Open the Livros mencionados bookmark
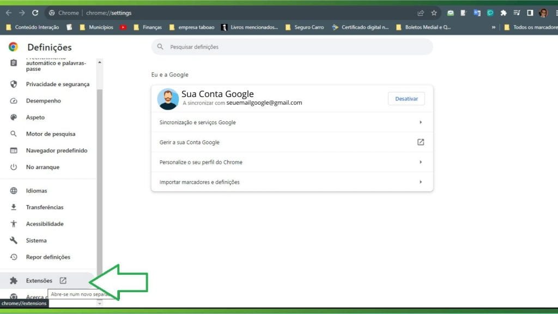The height and width of the screenshot is (314, 558). click(250, 27)
